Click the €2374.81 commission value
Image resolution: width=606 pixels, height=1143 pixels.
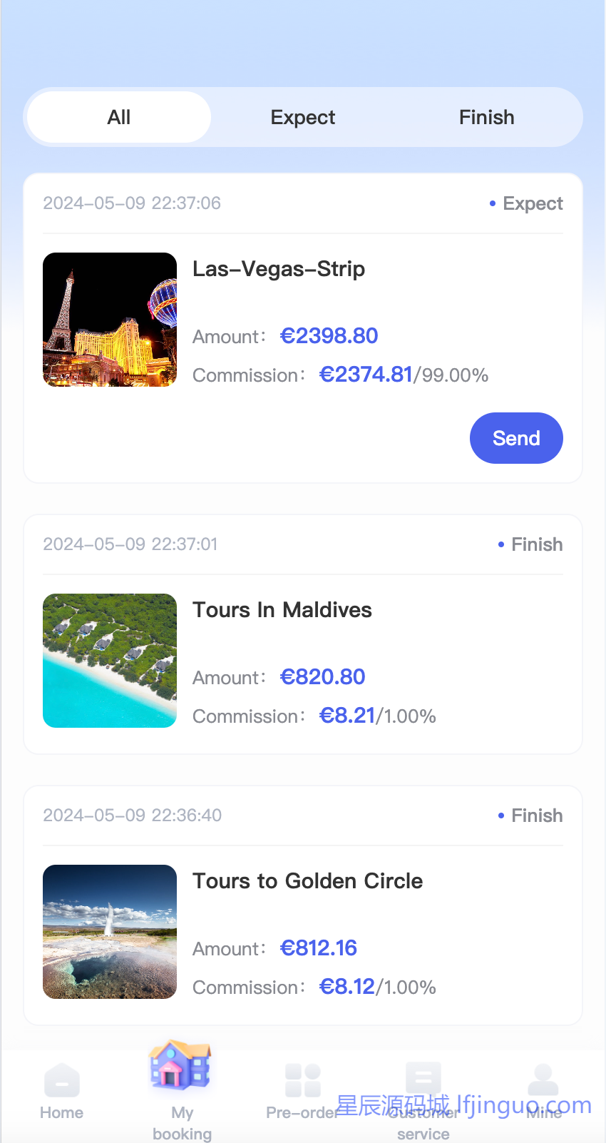366,375
